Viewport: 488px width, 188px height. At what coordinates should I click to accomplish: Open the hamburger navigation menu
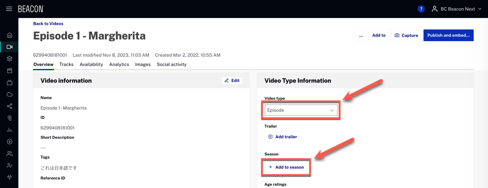(9, 9)
